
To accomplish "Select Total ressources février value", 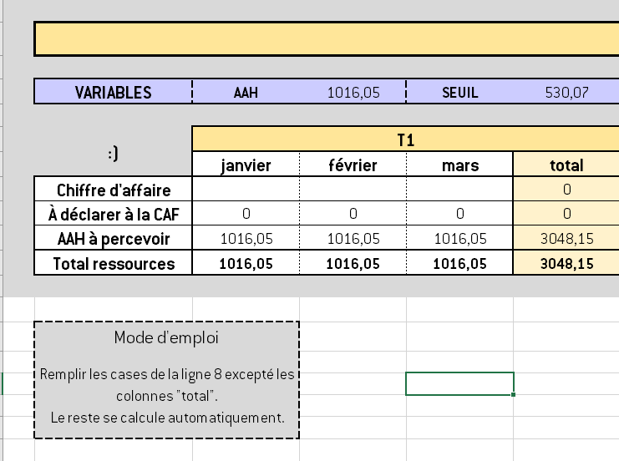I will coord(353,263).
